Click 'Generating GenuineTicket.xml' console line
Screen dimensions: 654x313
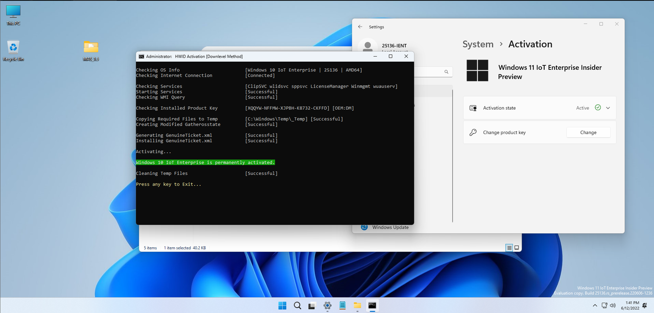click(174, 135)
